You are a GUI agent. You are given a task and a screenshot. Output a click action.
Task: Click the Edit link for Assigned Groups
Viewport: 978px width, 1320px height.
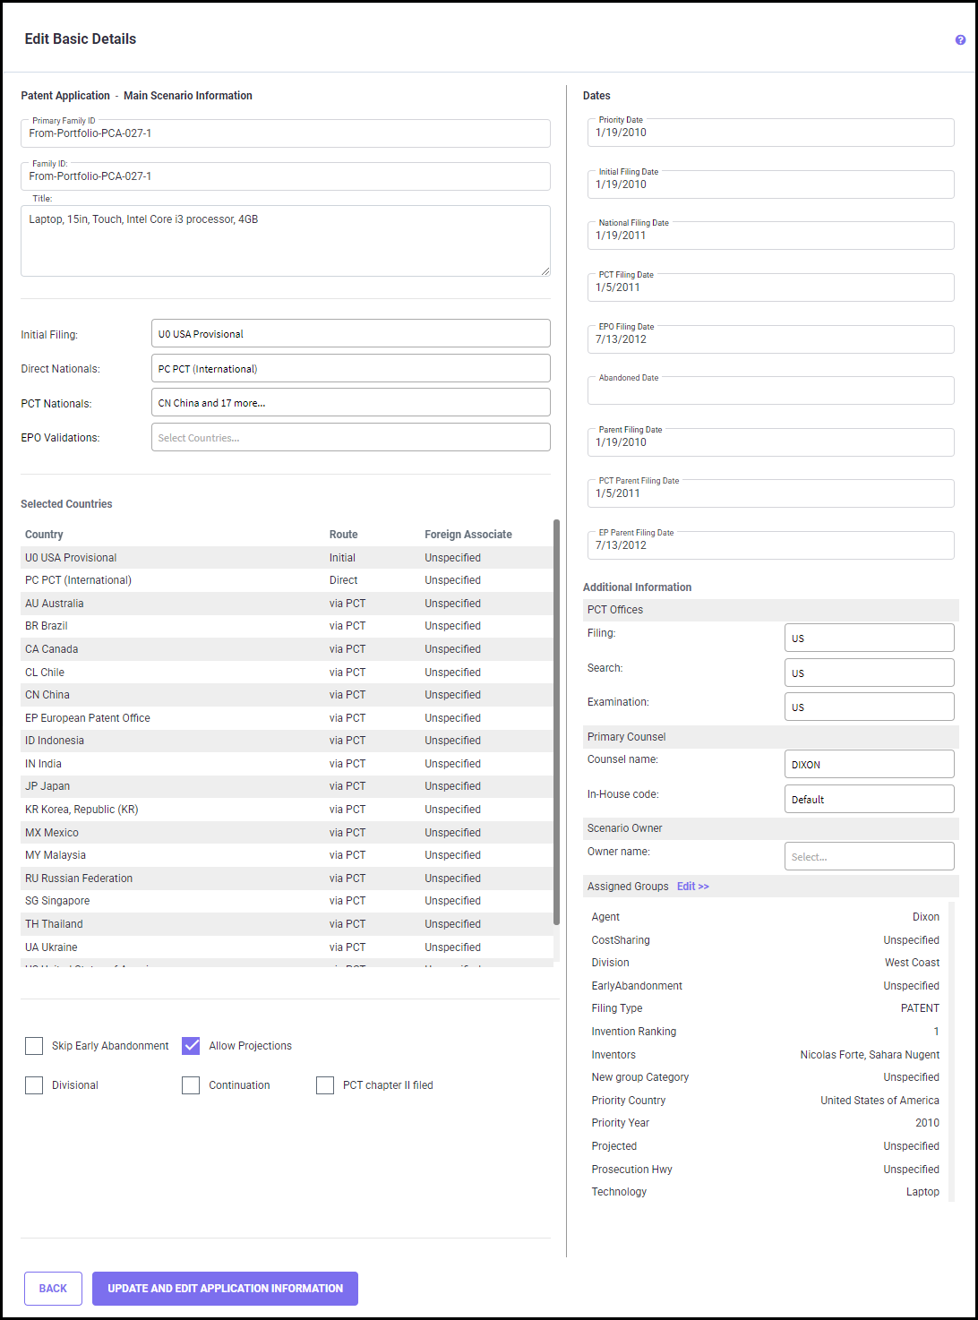coord(692,887)
